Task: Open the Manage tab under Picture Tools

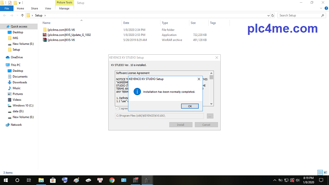Action: coord(64,9)
